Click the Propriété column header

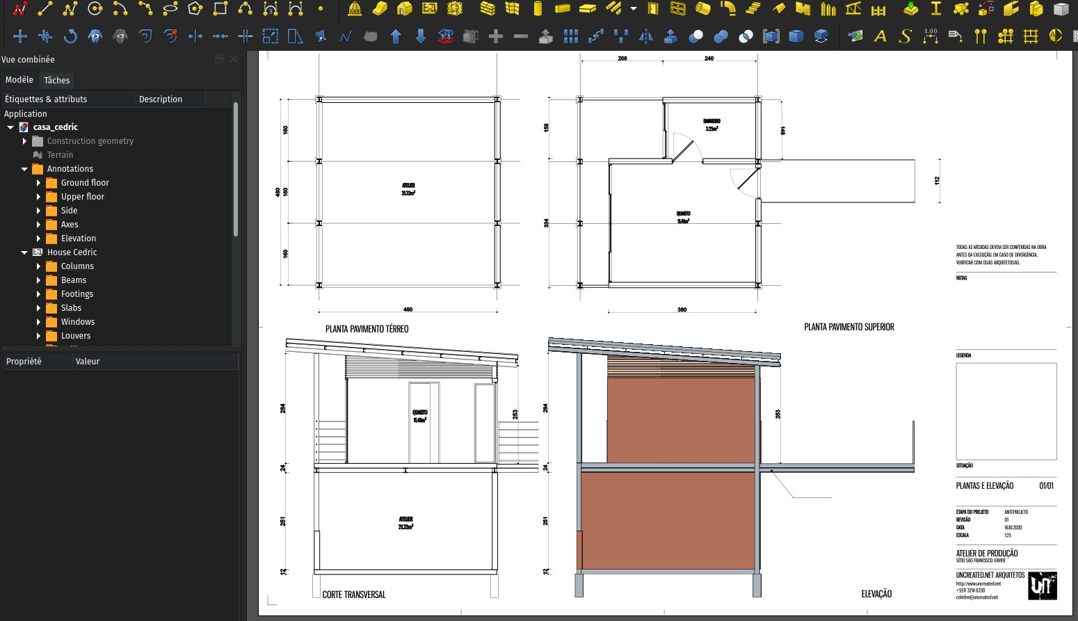[37, 362]
